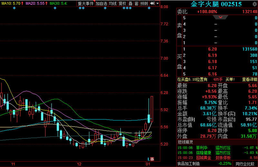Click the 叠 overlay icon in chart toolbar
Screen dimensions: 258x167
pos(130,4)
